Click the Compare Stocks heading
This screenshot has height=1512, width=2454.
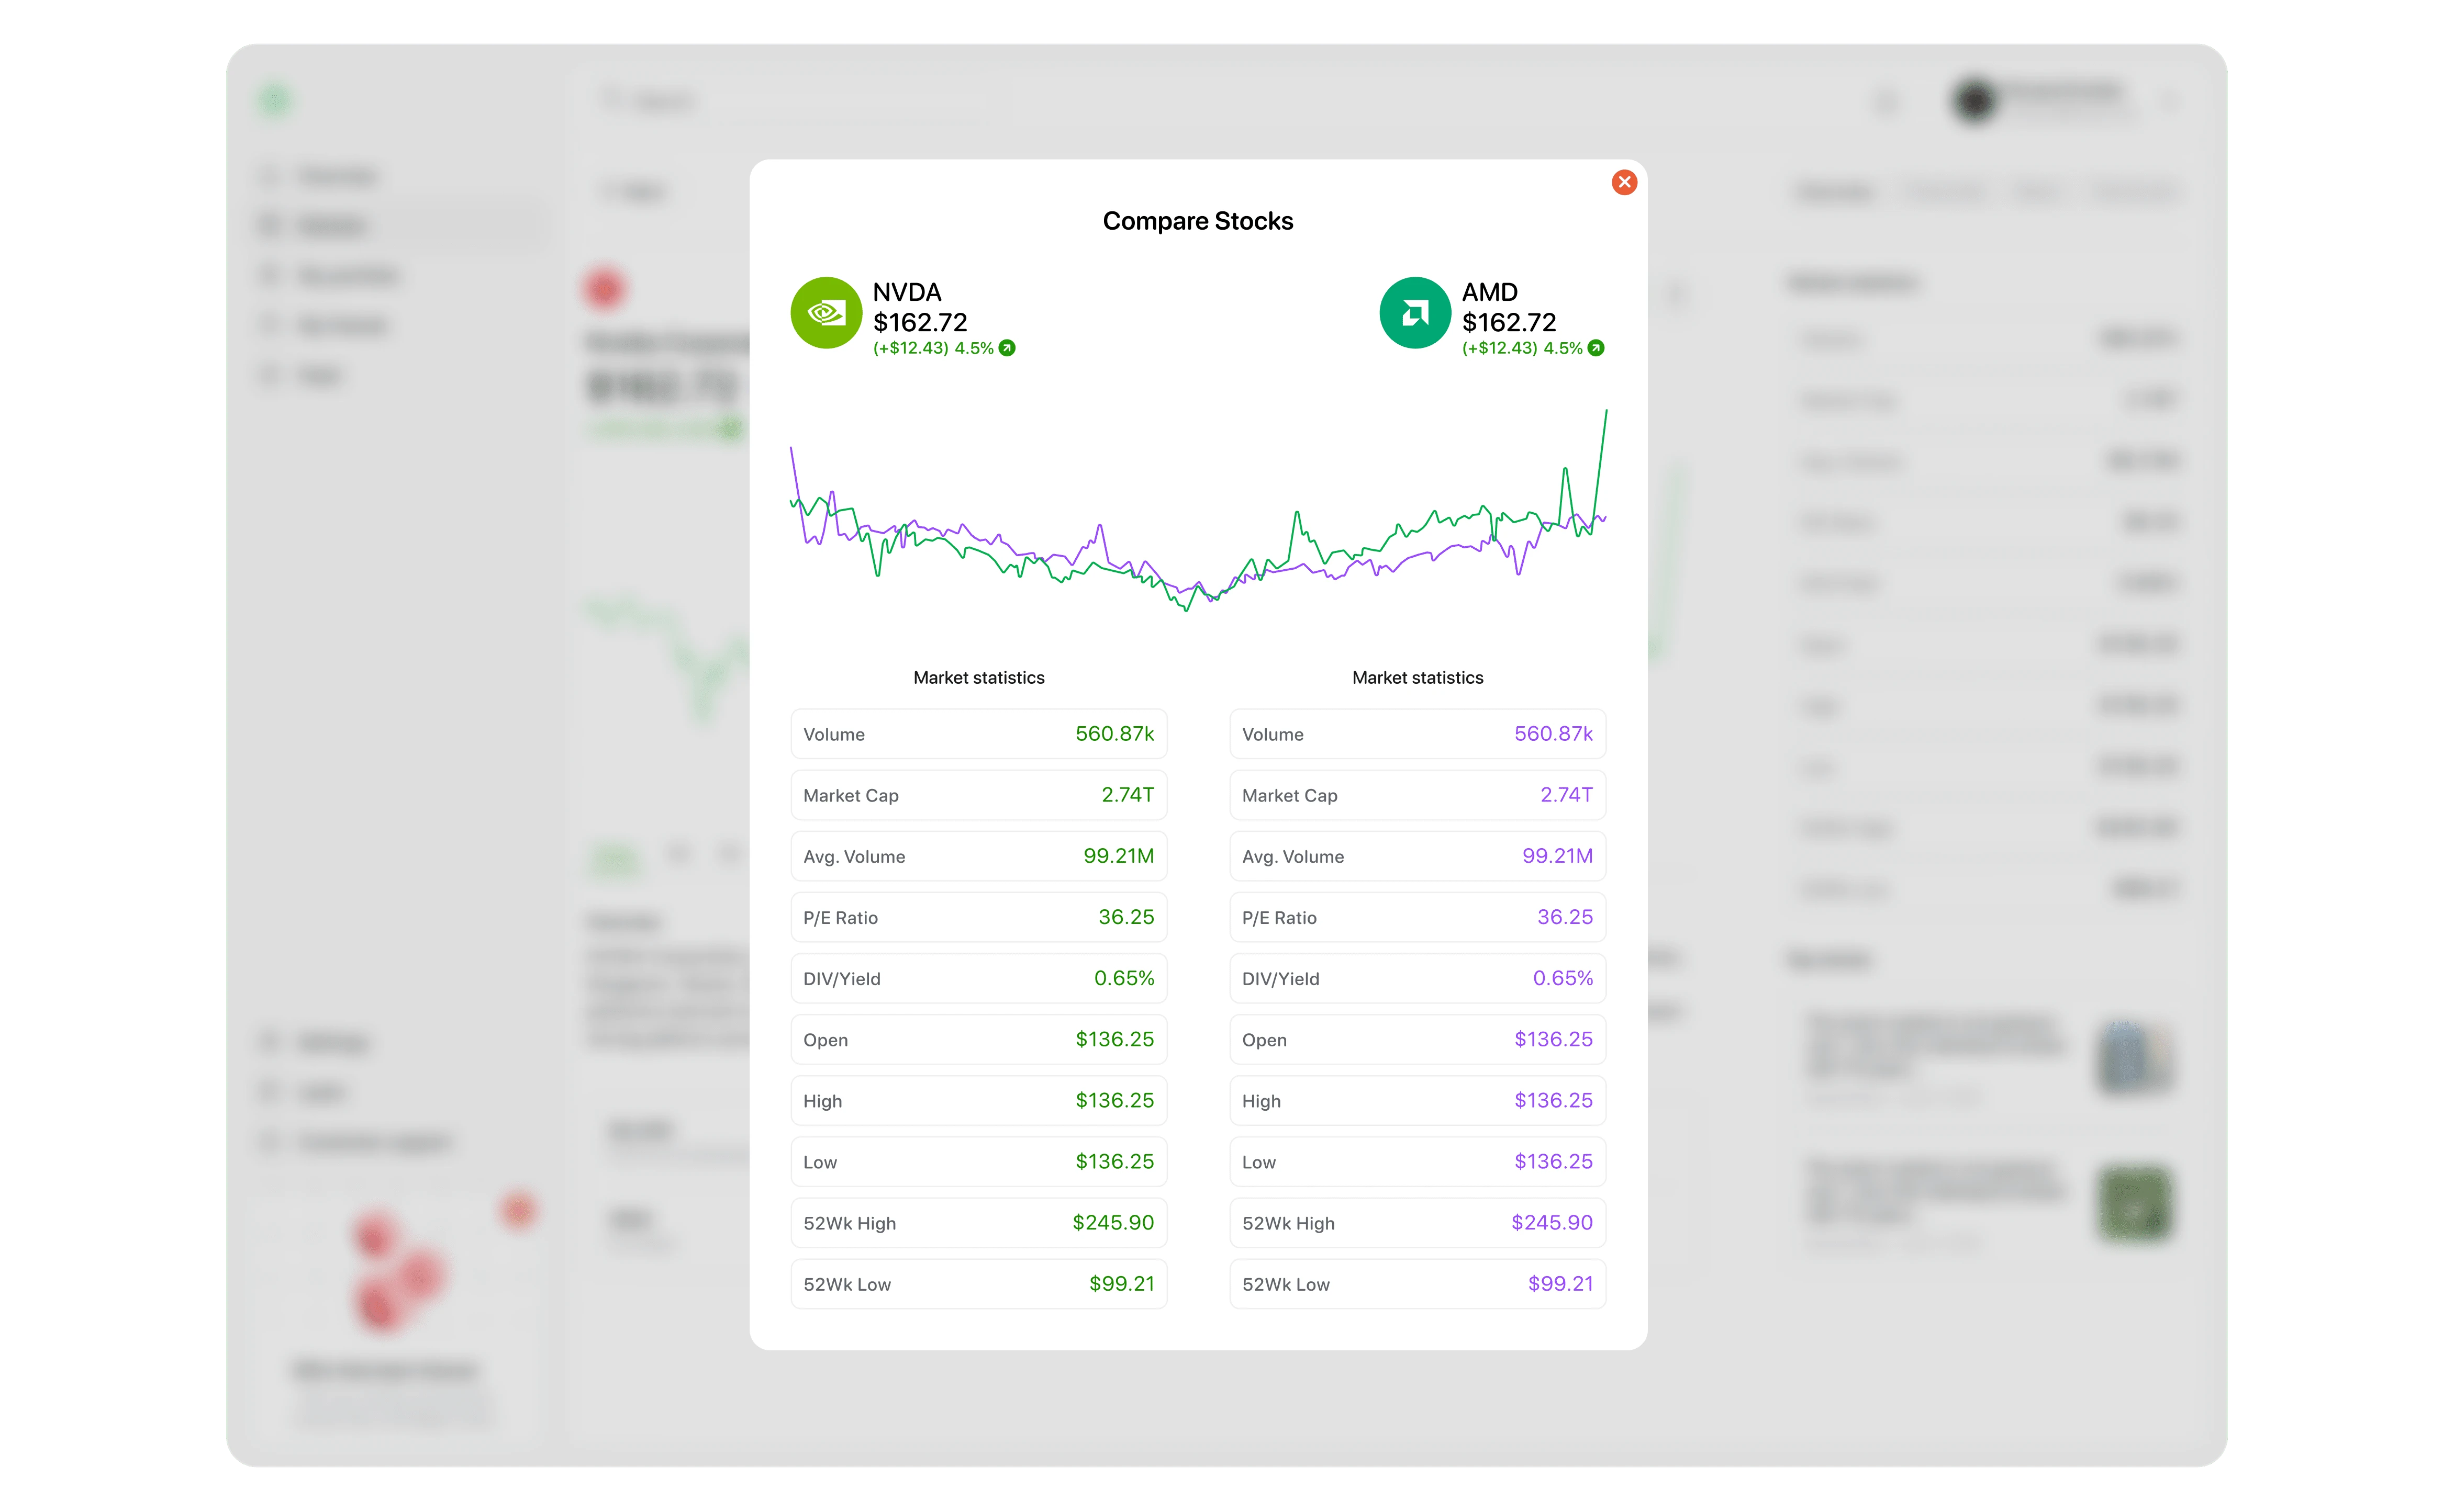1198,221
